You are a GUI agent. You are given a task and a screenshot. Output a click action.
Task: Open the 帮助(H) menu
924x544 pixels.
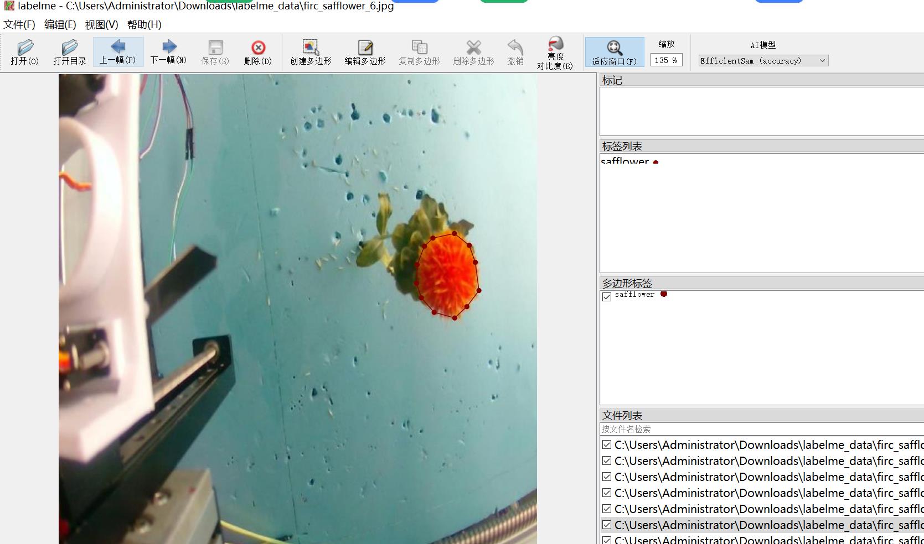[x=144, y=24]
